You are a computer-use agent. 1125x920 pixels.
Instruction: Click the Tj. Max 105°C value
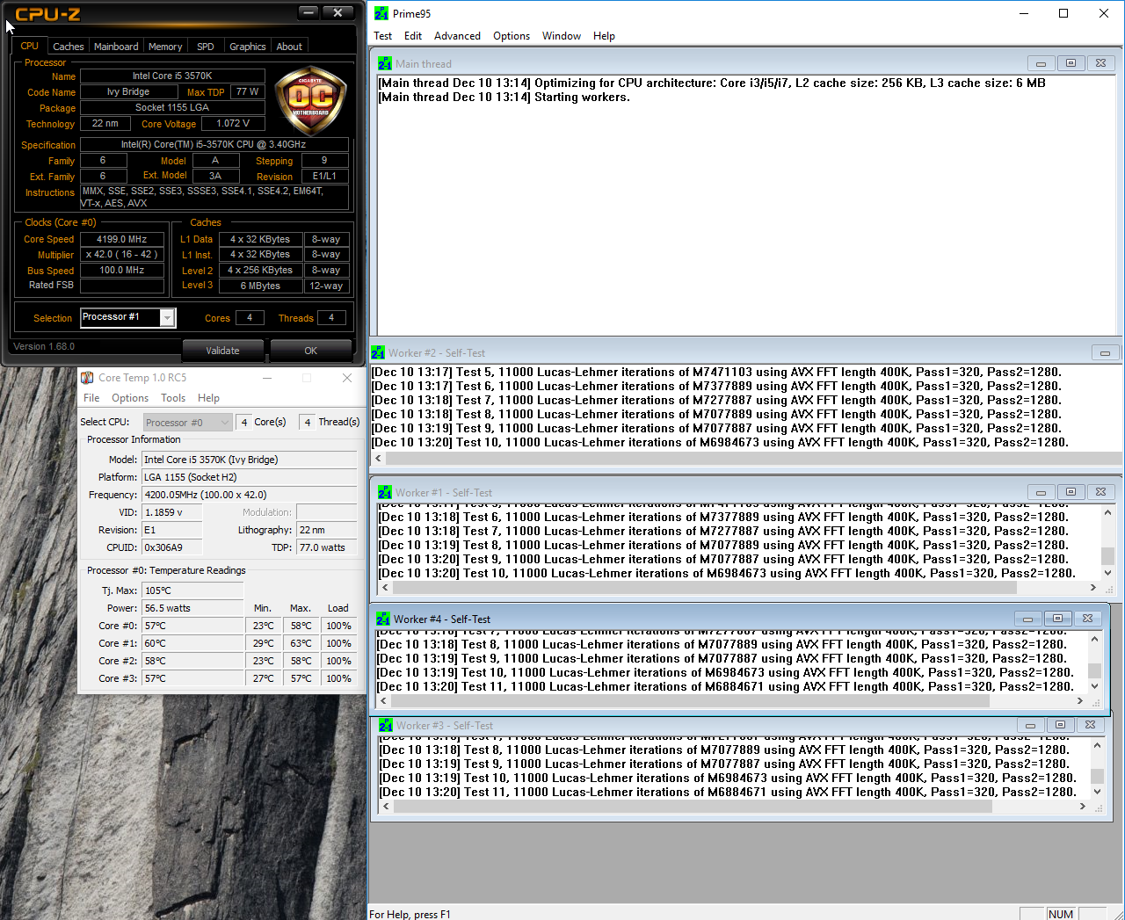(x=192, y=590)
